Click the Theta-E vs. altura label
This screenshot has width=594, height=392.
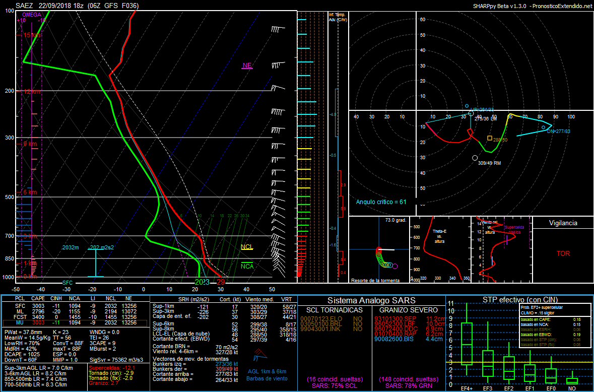(439, 236)
